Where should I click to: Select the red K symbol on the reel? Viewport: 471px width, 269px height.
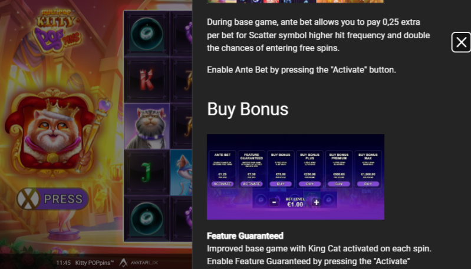(x=147, y=80)
